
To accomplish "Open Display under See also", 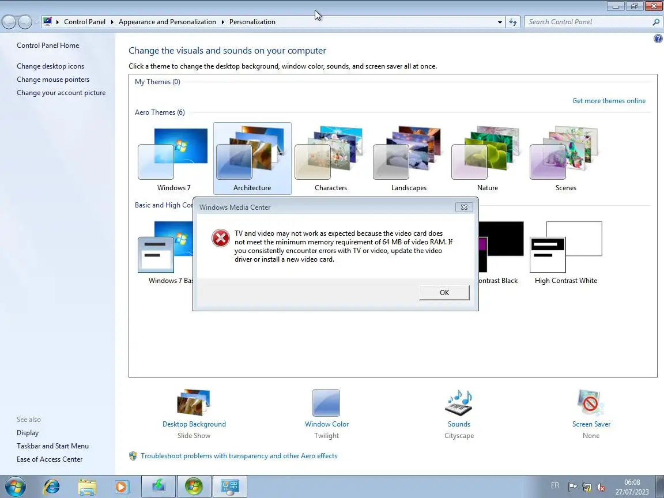I will tap(28, 433).
